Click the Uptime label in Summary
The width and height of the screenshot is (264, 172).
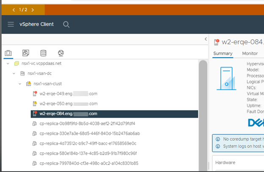[254, 106]
